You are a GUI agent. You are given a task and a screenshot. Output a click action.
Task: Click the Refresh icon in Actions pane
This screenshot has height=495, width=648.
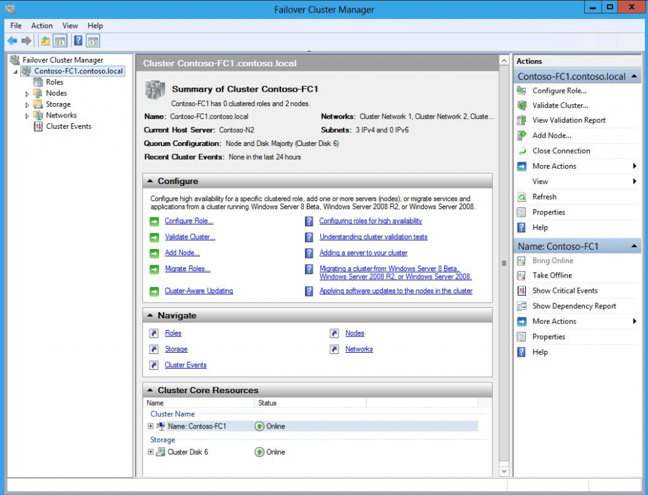tap(521, 197)
